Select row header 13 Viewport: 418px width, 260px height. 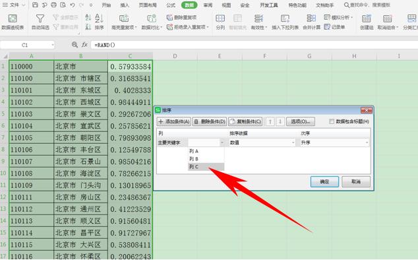pyautogui.click(x=4, y=209)
